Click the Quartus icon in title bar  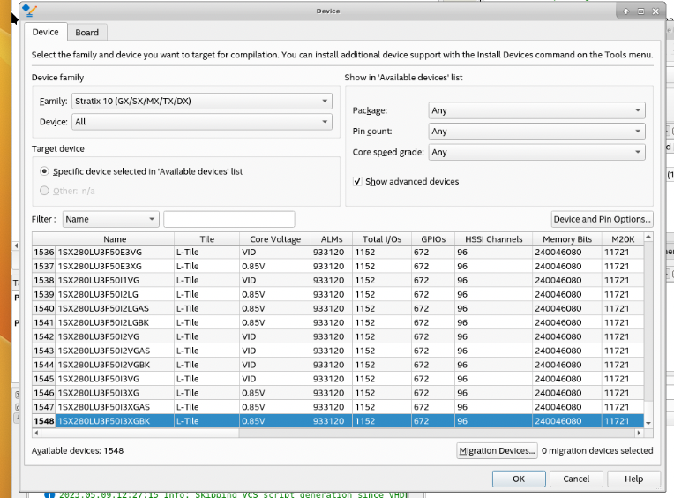pos(29,11)
